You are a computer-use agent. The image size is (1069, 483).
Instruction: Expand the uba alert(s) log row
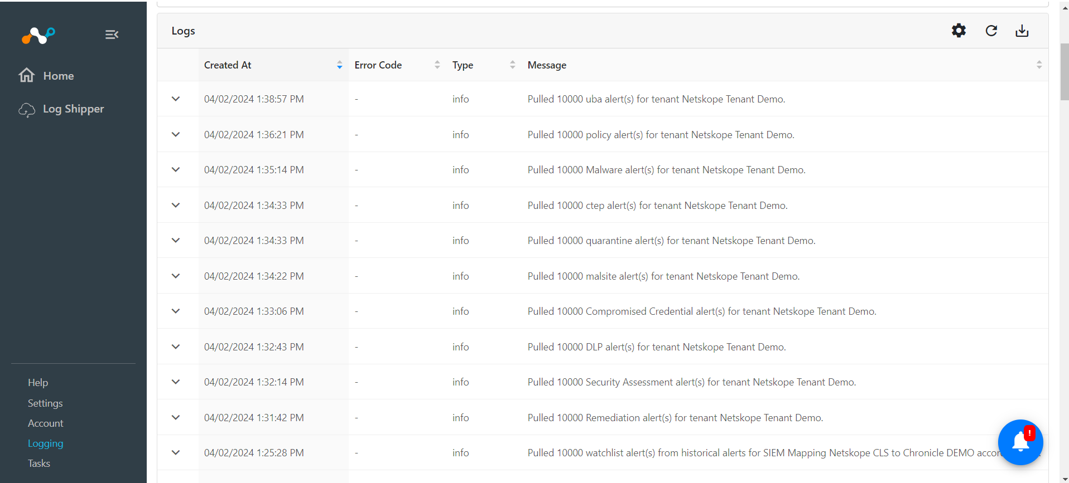click(x=176, y=99)
